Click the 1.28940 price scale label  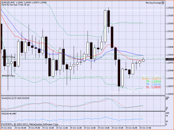tap(170, 70)
